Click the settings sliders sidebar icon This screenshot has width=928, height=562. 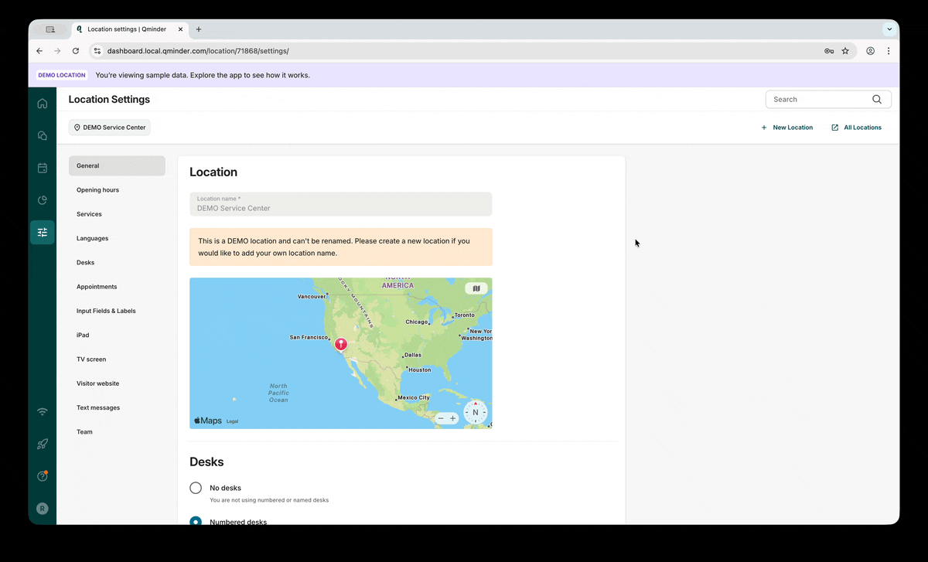pyautogui.click(x=43, y=233)
